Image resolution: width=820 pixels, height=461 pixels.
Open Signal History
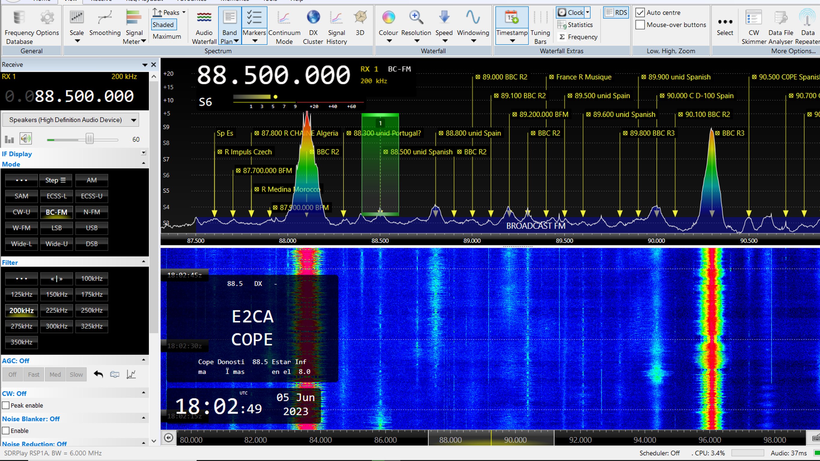(x=337, y=27)
